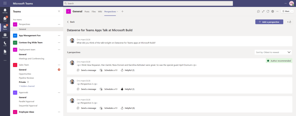Switch to the Wiki tab
This screenshot has width=296, height=116.
(100, 12)
